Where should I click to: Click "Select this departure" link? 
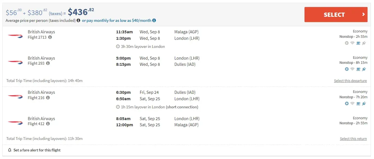click(x=350, y=81)
